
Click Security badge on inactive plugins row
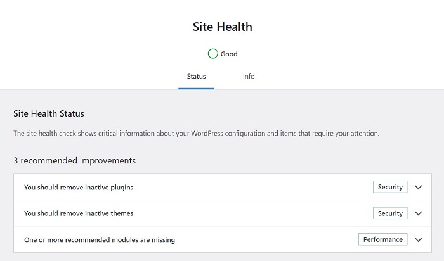(390, 187)
